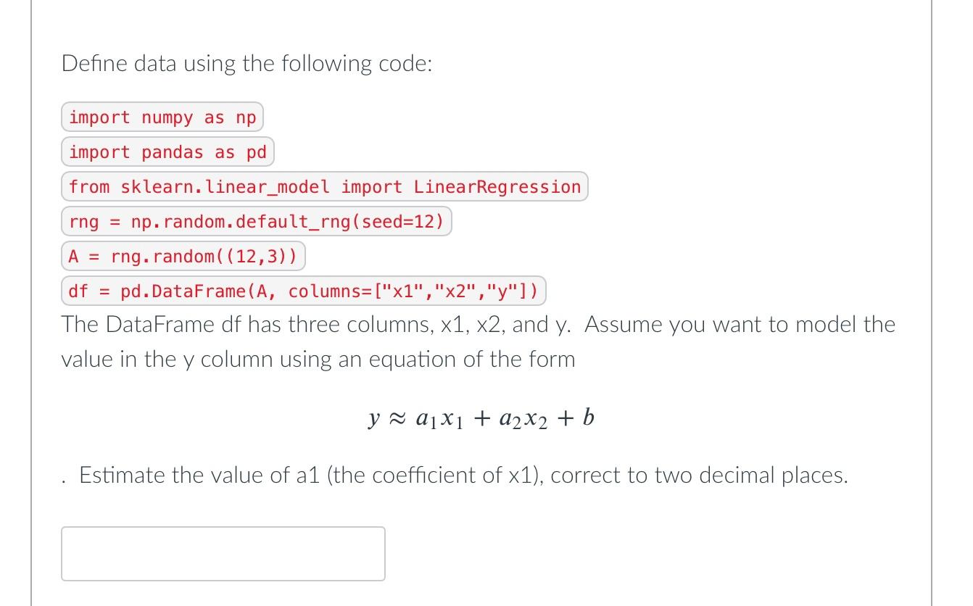973x606 pixels.
Task: Click the empty answer input box
Action: [x=223, y=554]
